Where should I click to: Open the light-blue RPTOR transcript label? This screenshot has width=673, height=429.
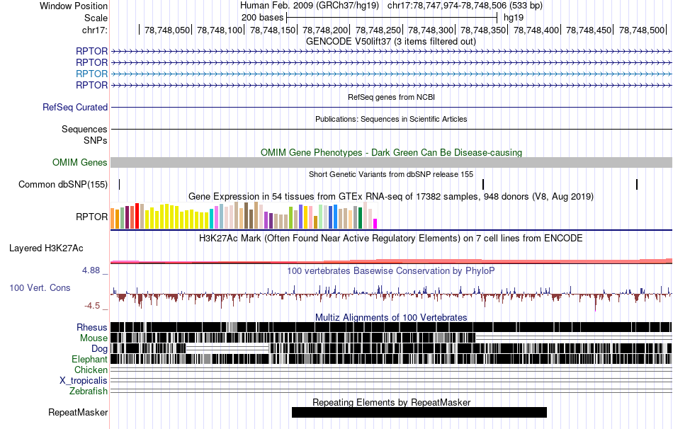coord(91,74)
